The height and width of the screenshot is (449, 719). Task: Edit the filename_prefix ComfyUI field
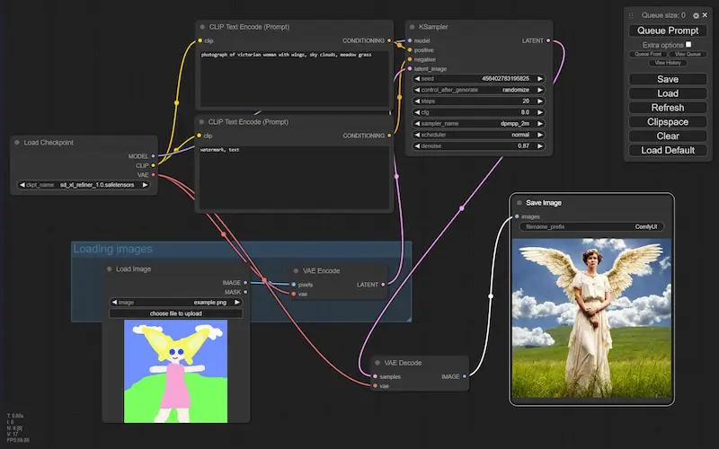click(x=591, y=227)
